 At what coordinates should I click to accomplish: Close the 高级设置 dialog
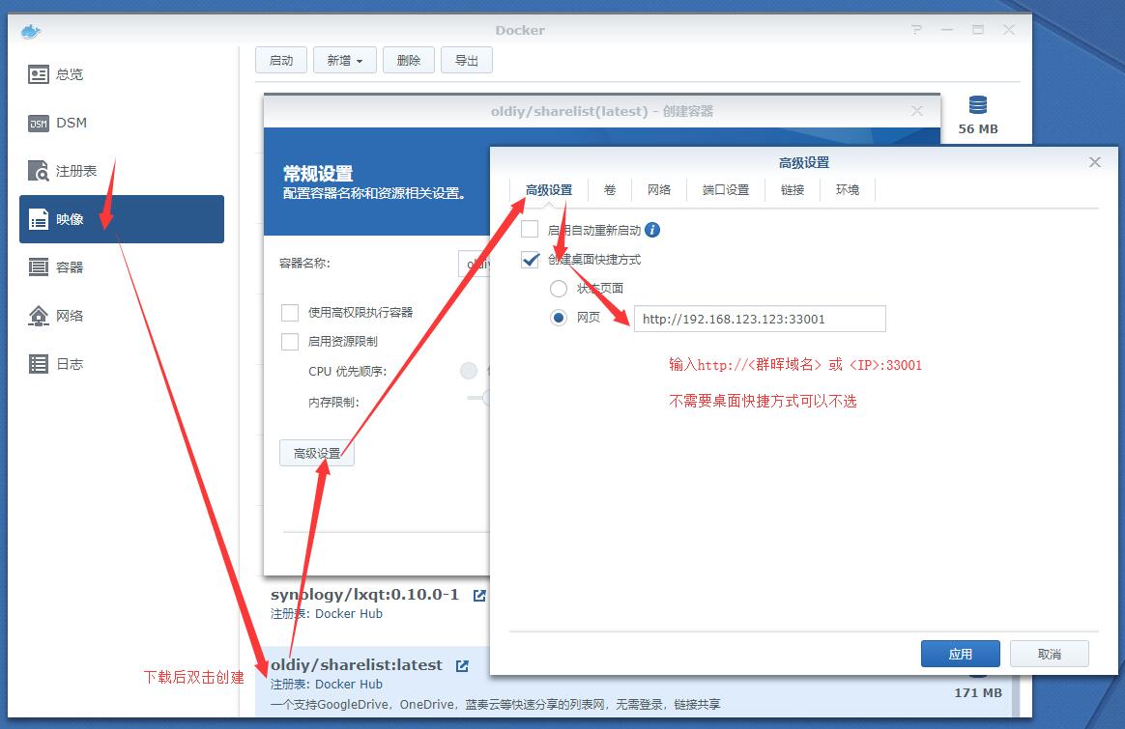click(x=1095, y=162)
